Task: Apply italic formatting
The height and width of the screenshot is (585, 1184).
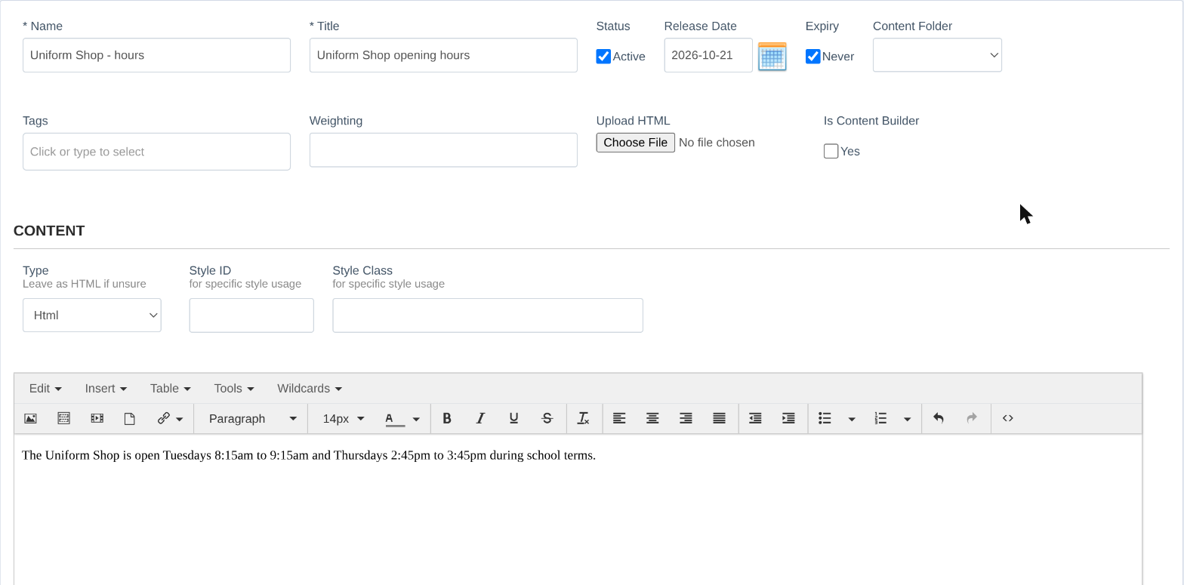Action: point(480,418)
